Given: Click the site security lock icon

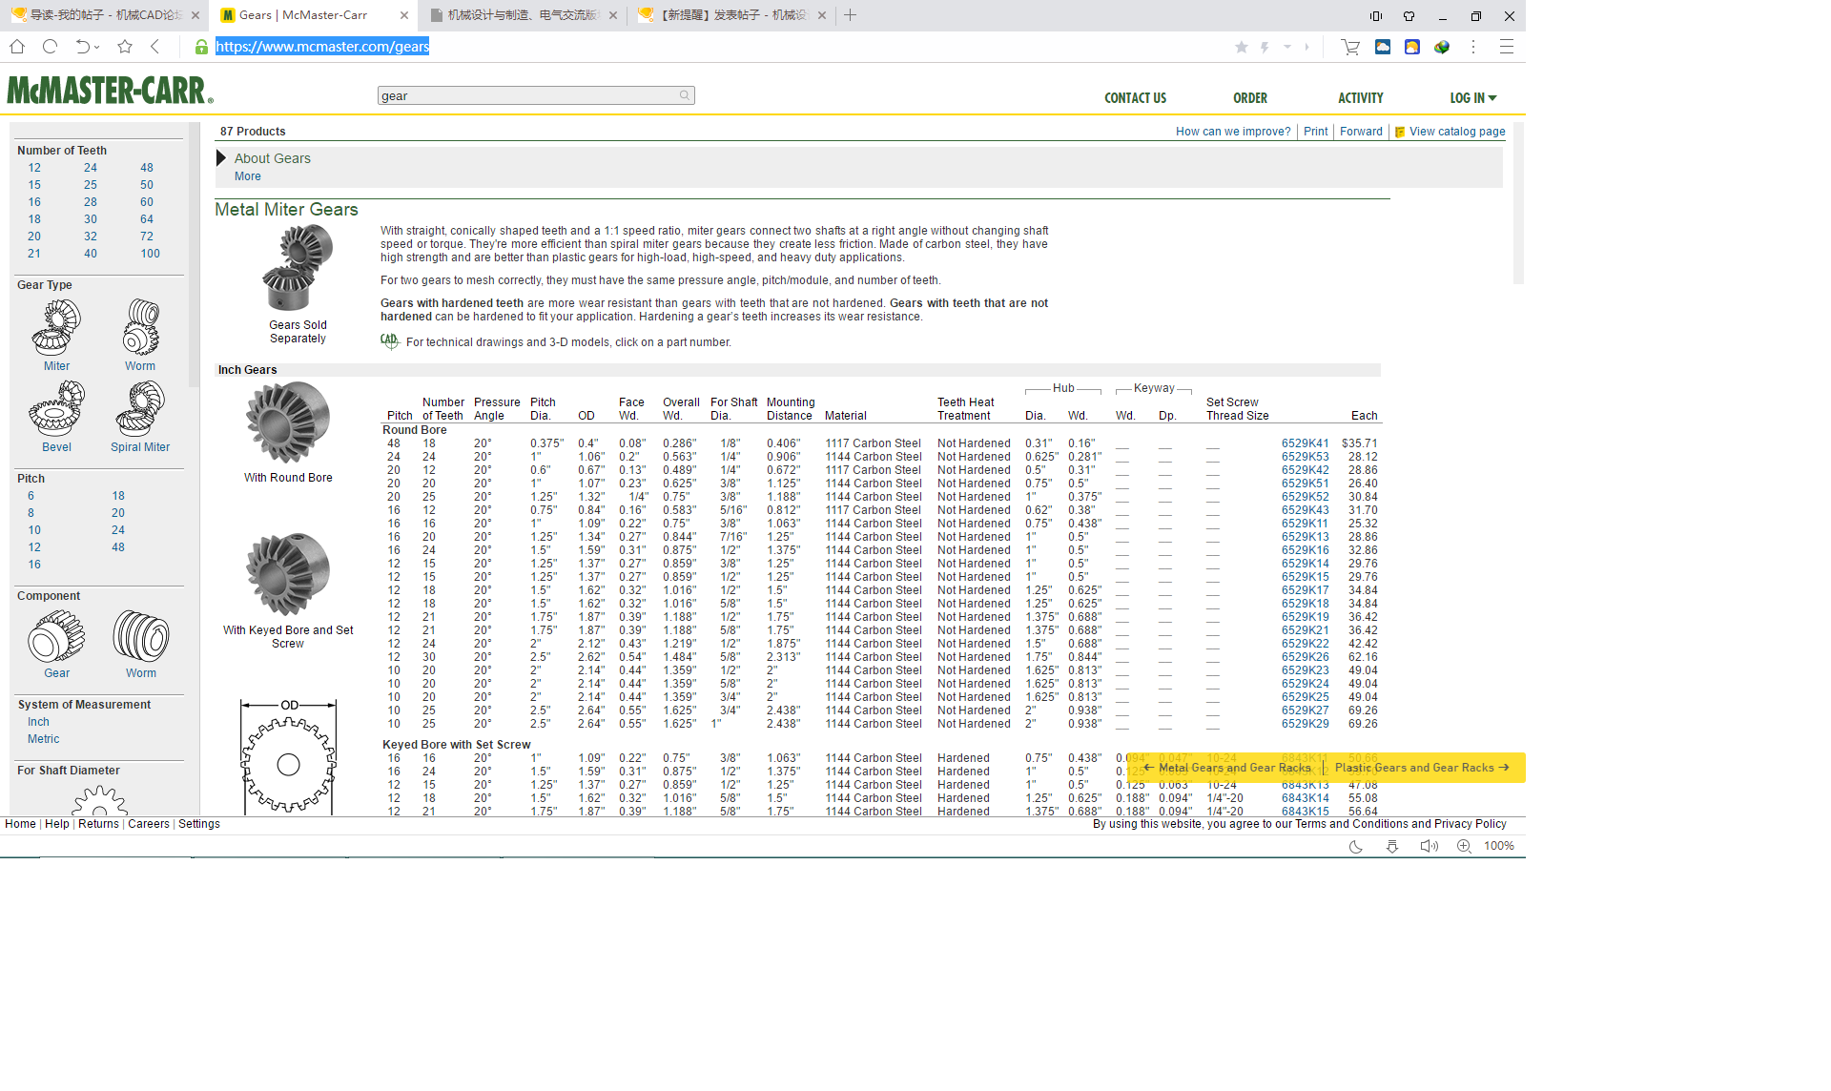Looking at the screenshot, I should coord(201,47).
